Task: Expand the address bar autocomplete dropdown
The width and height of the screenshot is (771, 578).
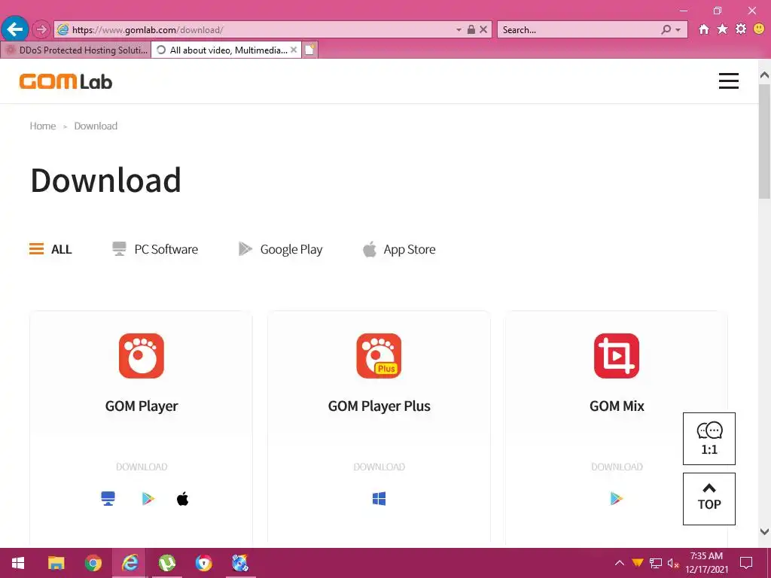Action: tap(459, 30)
